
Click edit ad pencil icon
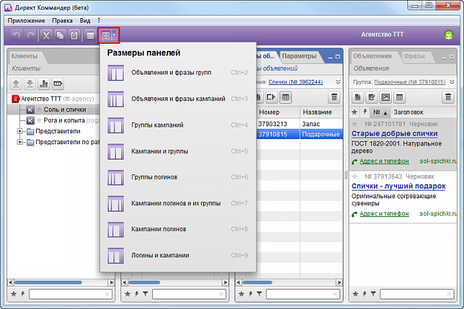(371, 97)
